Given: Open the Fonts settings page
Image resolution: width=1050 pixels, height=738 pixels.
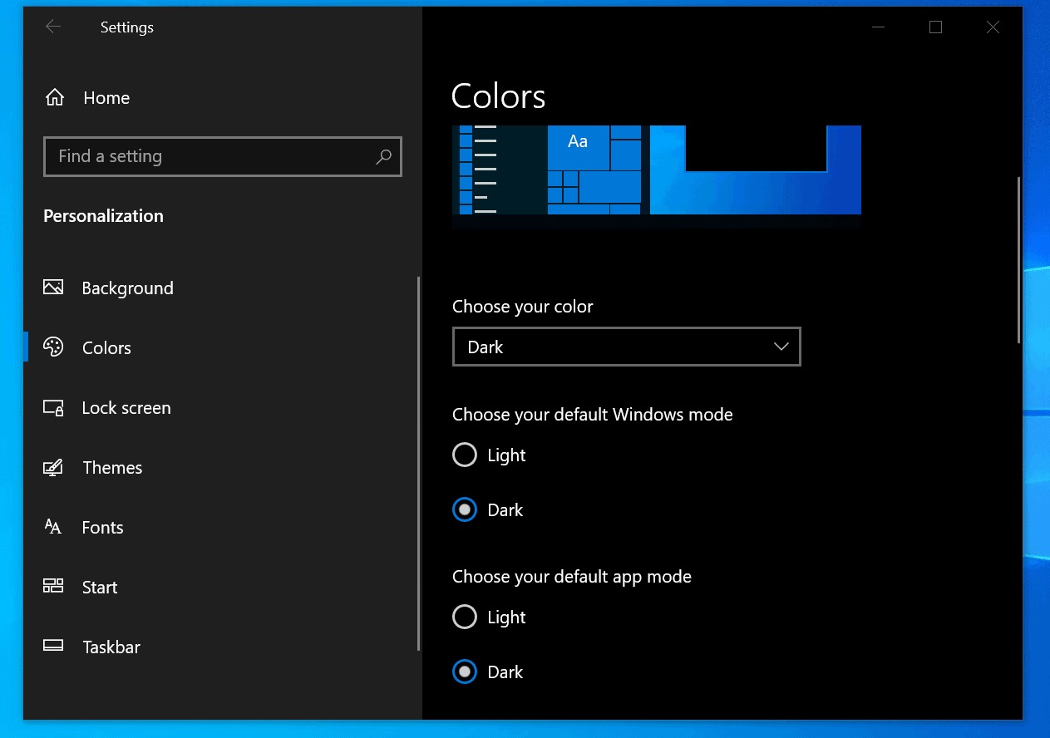Looking at the screenshot, I should click(x=102, y=527).
